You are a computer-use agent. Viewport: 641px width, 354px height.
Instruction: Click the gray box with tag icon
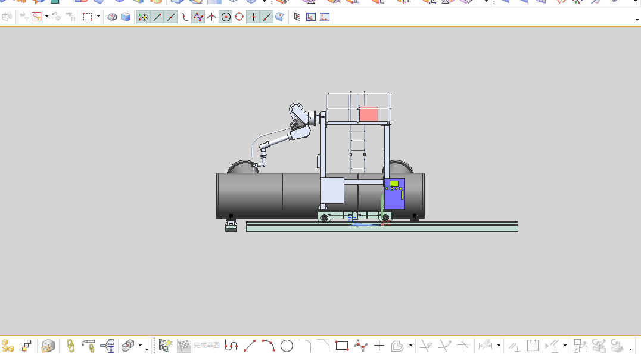(48, 346)
